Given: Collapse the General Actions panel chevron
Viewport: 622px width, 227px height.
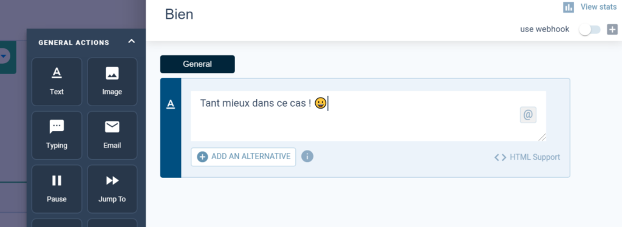Looking at the screenshot, I should 132,41.
